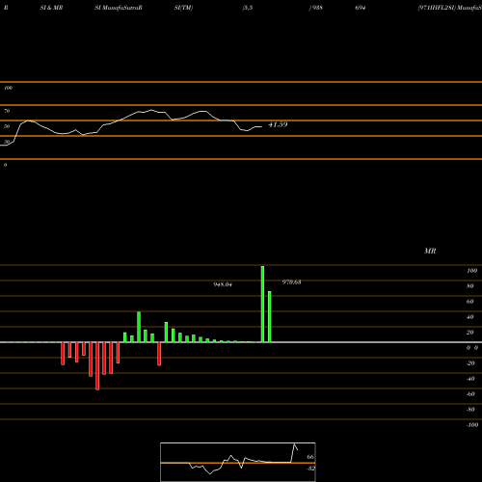482x482 pixels.
Task: Click the "(5,5" header parameter text
Action: point(248,8)
